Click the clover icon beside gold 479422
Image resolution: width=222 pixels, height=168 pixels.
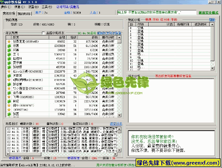pyautogui.click(x=9, y=59)
